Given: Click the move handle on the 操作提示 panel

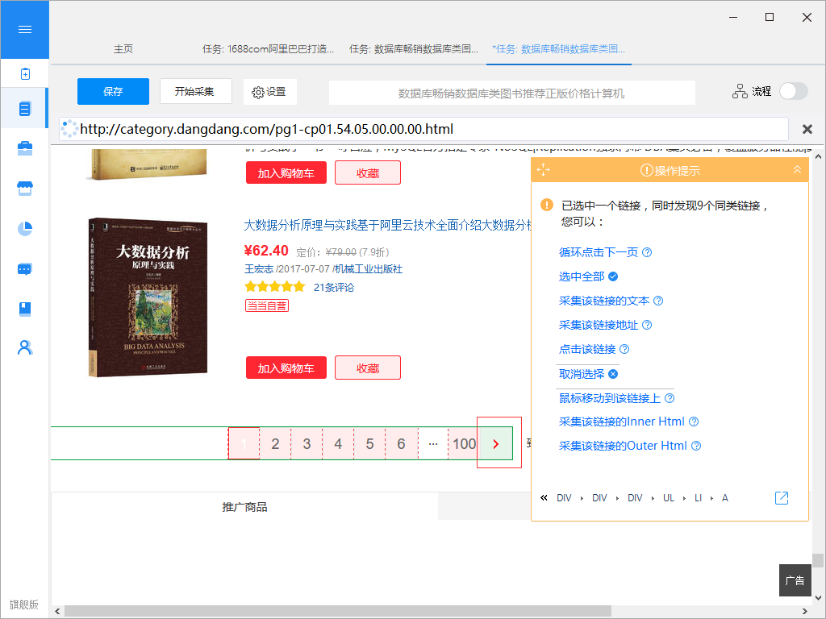Looking at the screenshot, I should coord(543,170).
